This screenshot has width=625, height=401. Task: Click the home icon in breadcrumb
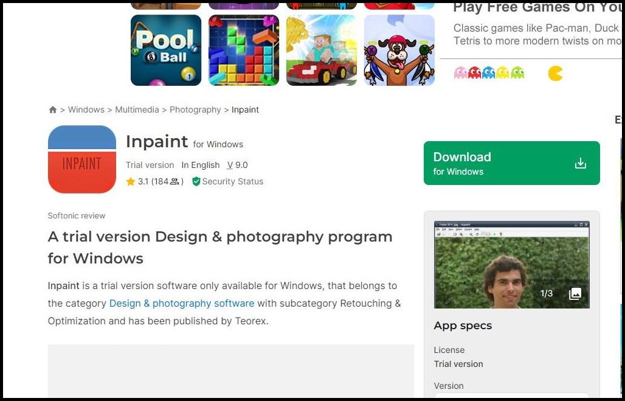click(53, 110)
